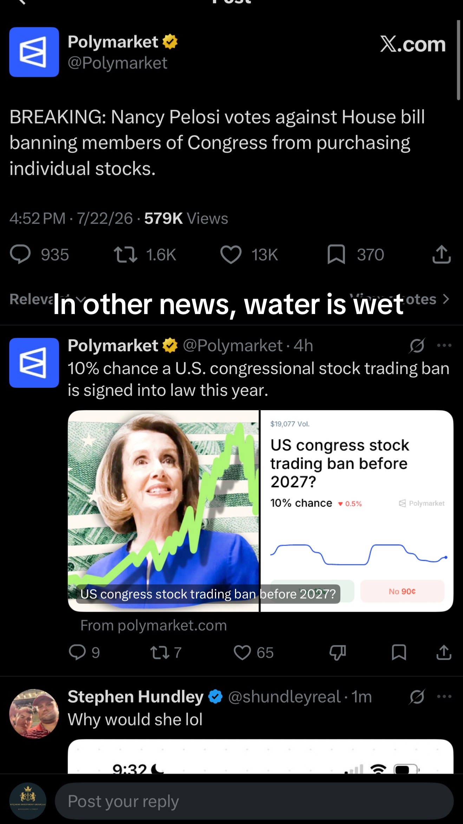This screenshot has width=463, height=824.
Task: Like the reply with 65 likes
Action: coord(242,653)
